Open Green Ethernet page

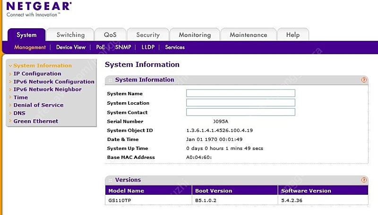36,121
